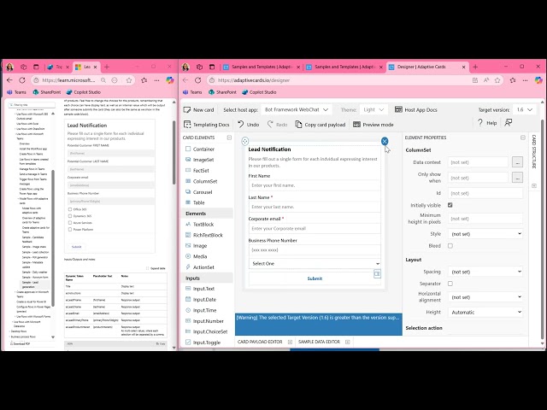
Task: Click the Last Name input on card
Action: pyautogui.click(x=315, y=207)
